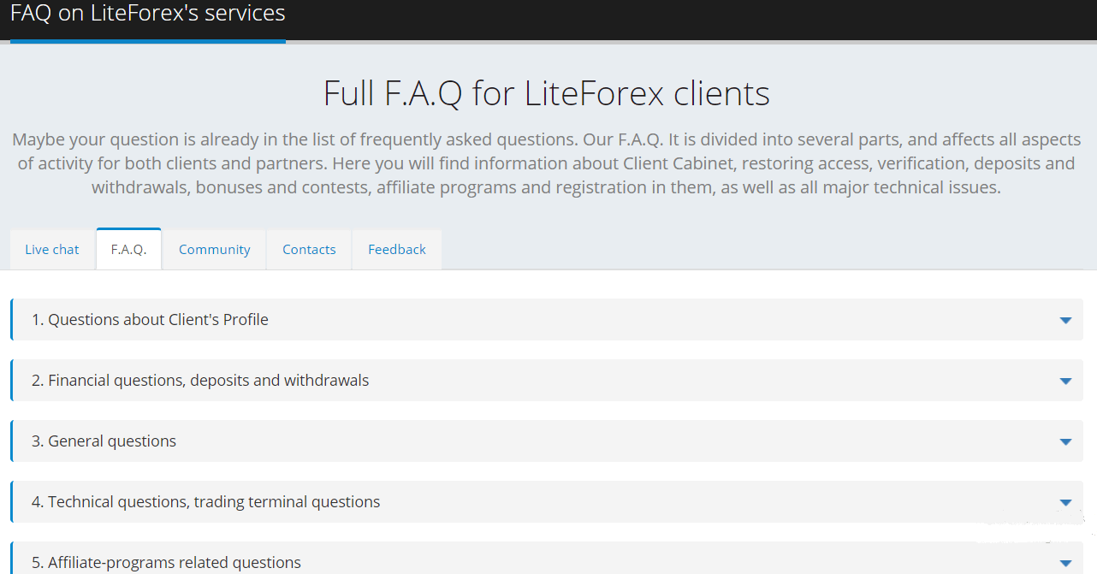Show "5. Affiliate-programs related questions" section
Image resolution: width=1097 pixels, height=574 pixels.
166,563
